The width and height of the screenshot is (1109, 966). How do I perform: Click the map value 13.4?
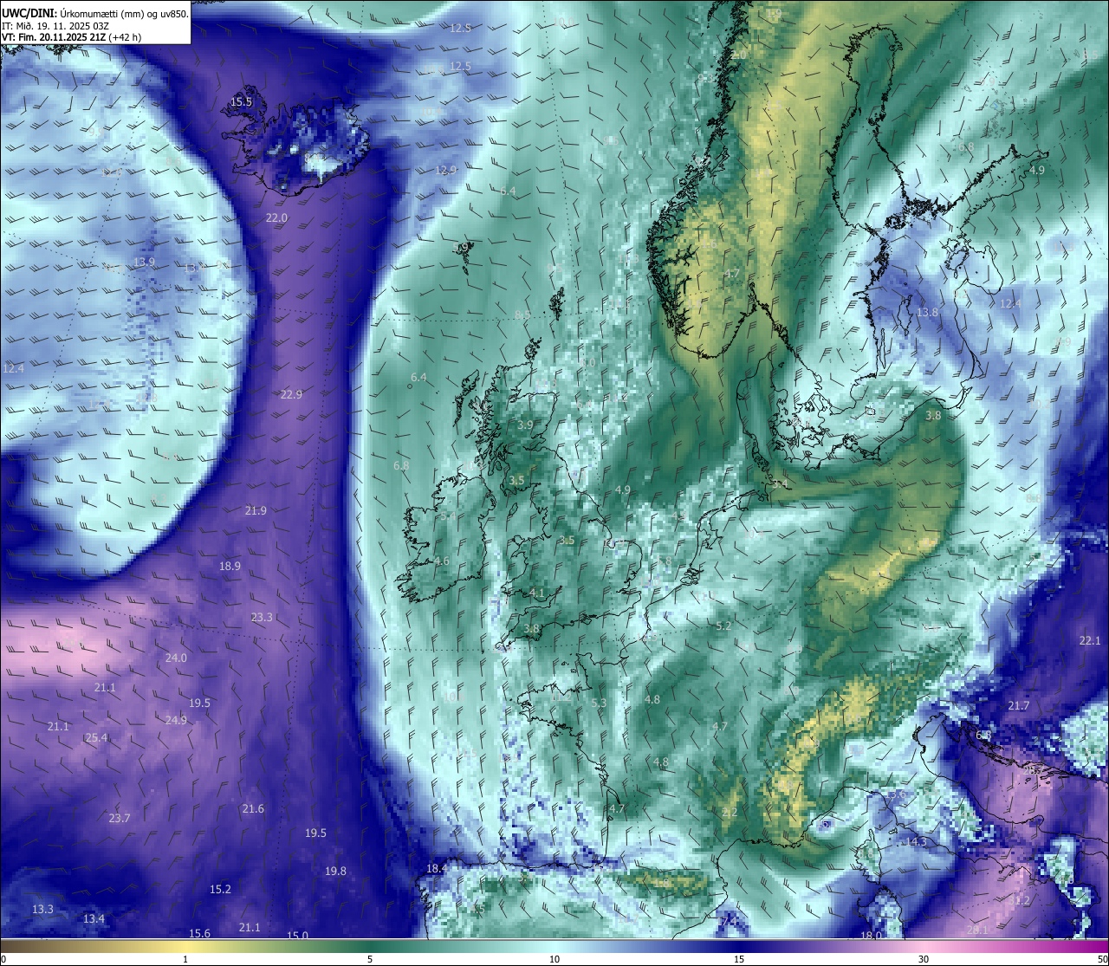click(94, 919)
